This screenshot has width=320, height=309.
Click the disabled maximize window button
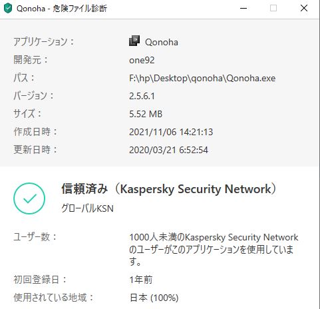point(273,9)
